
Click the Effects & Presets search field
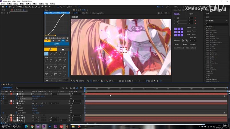click(216, 24)
